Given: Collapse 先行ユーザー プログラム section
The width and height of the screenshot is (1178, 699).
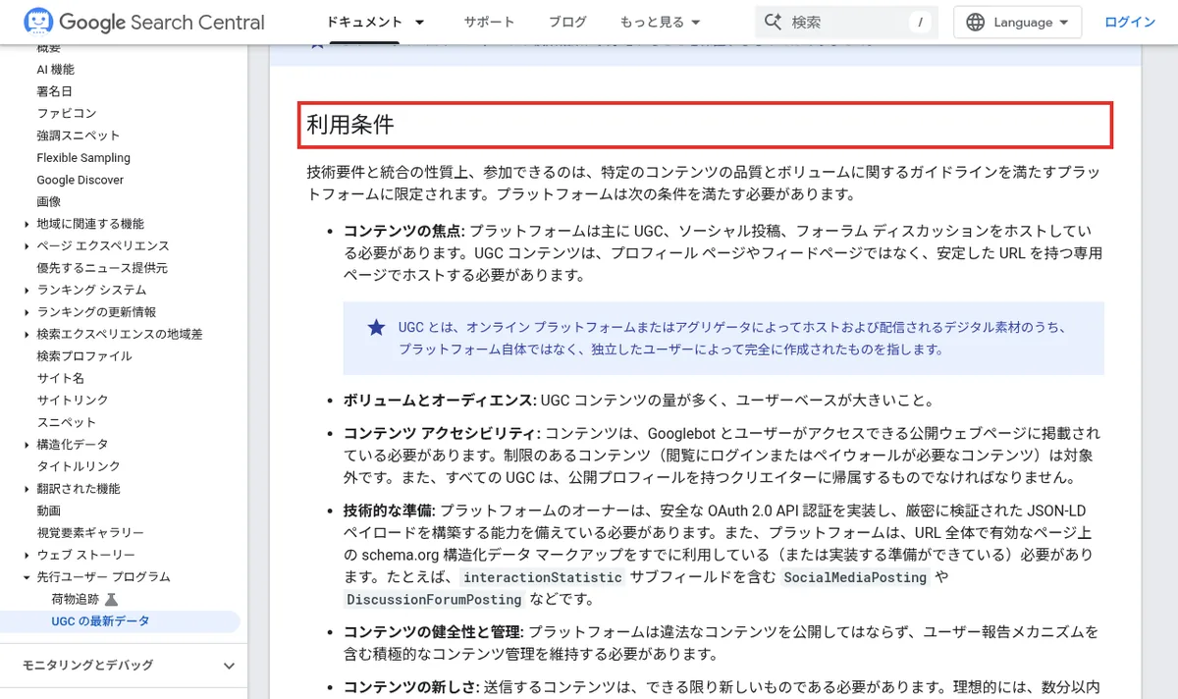Looking at the screenshot, I should click(x=27, y=576).
